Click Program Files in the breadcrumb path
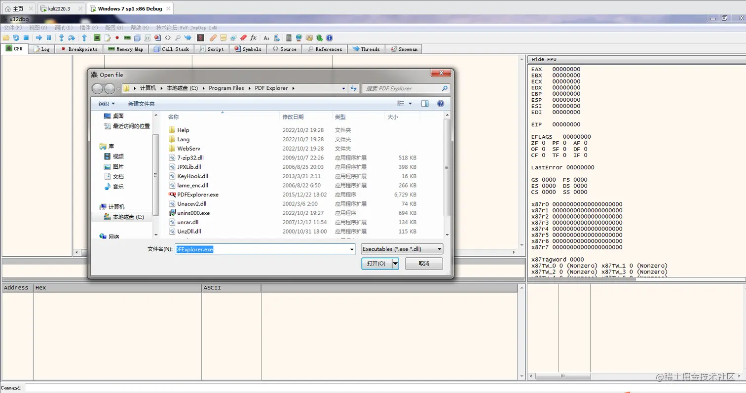Image resolution: width=746 pixels, height=393 pixels. 226,88
